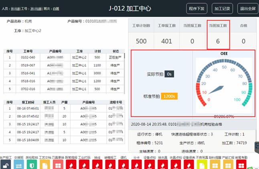
Task: Click report time 08-16 07:45:02
Action: [x=28, y=116]
